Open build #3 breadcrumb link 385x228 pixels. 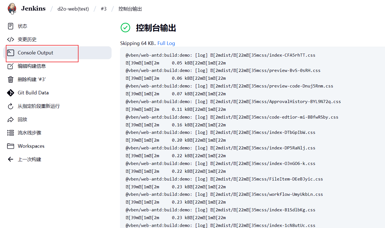click(103, 9)
